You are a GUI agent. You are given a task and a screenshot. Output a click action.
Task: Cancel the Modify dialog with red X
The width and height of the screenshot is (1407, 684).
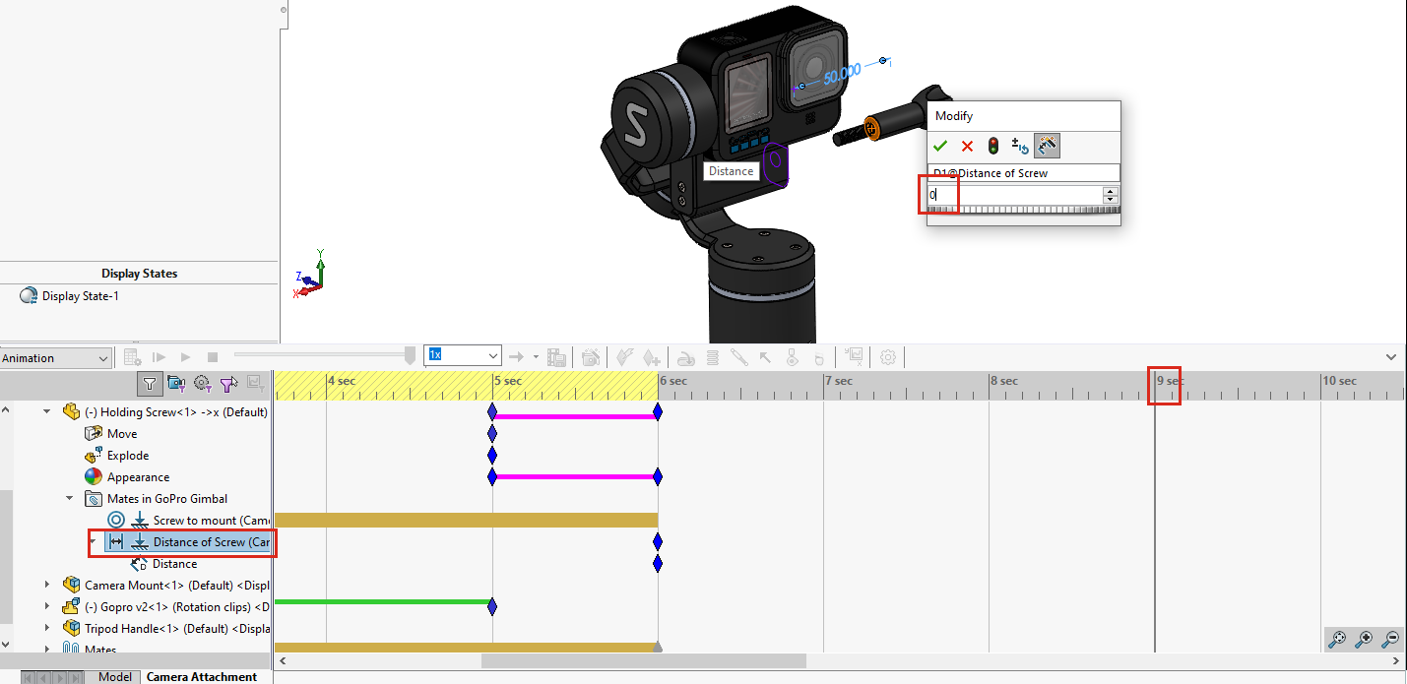(967, 147)
